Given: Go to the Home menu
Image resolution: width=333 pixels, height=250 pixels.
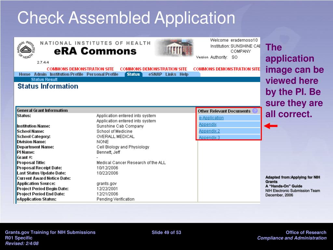Looking at the screenshot, I should 24,74.
